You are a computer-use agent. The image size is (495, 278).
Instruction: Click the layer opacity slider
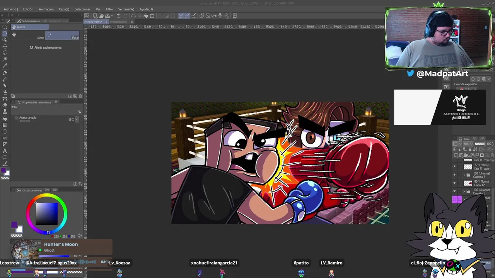point(480,144)
